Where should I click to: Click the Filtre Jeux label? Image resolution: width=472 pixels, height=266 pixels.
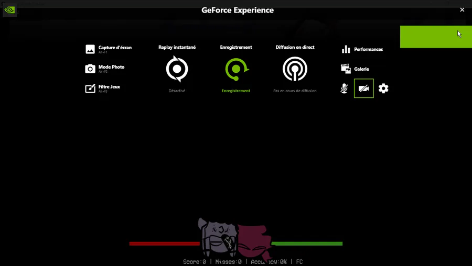point(109,86)
